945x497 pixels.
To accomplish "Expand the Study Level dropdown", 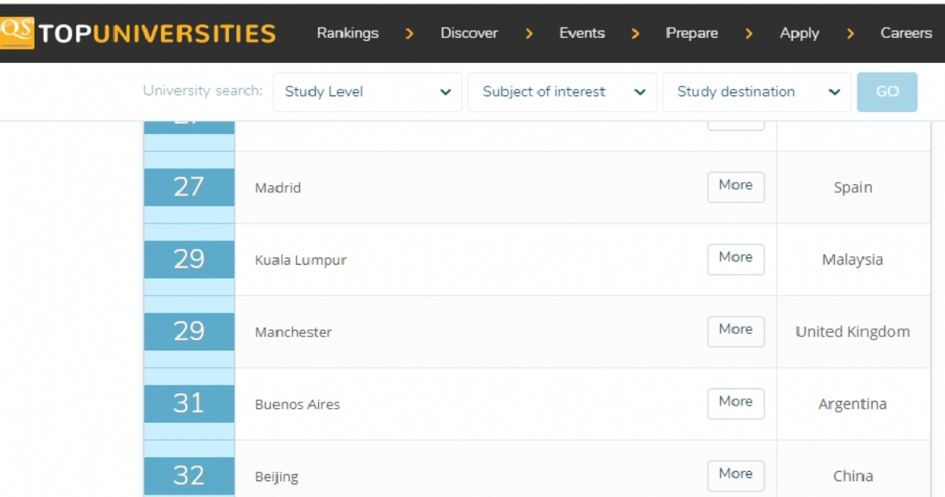I will (368, 92).
